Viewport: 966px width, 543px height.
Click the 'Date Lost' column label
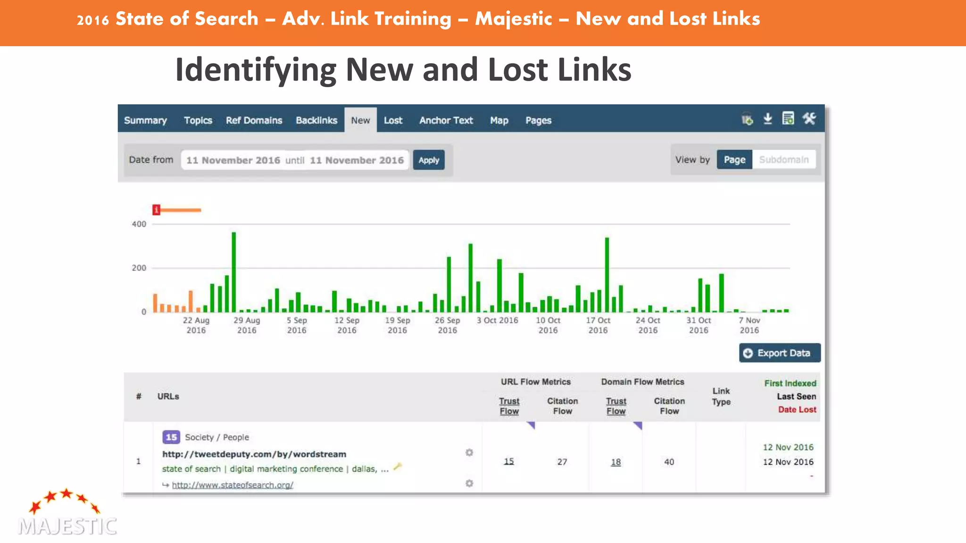click(x=797, y=410)
